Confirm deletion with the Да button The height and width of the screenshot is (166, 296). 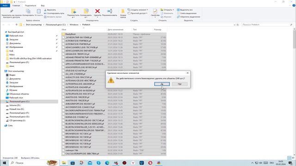pyautogui.click(x=162, y=84)
